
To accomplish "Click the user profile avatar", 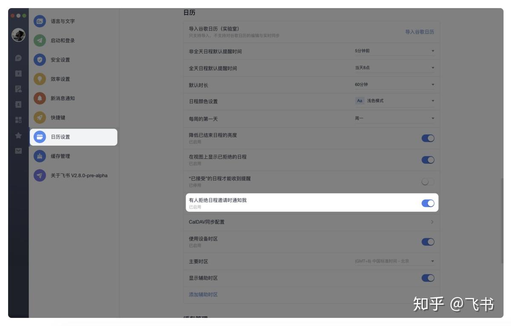I will (18, 35).
